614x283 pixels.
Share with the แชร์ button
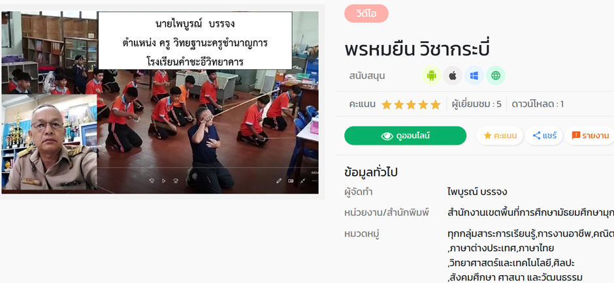click(x=544, y=136)
